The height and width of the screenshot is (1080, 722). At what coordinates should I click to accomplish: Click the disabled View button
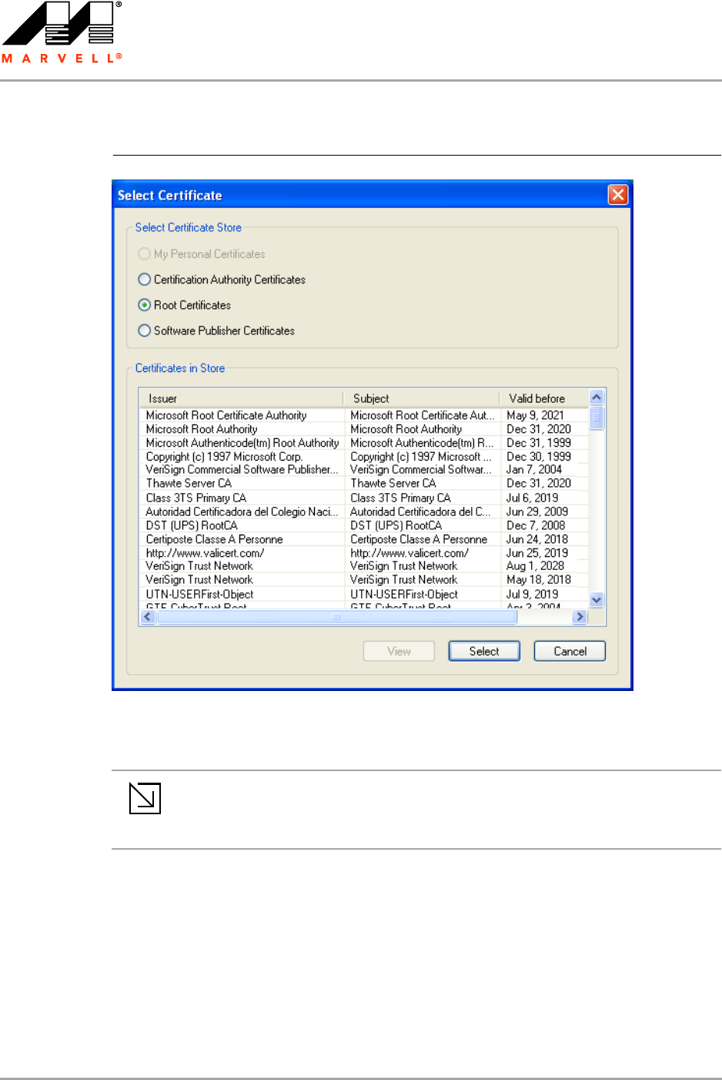pos(399,651)
